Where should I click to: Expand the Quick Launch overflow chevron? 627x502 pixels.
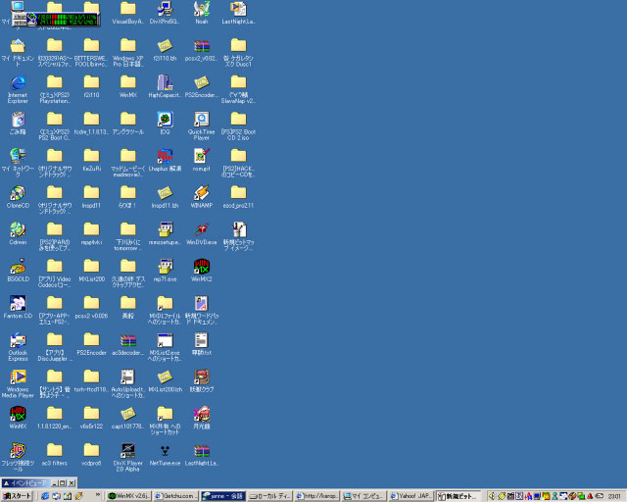point(96,496)
